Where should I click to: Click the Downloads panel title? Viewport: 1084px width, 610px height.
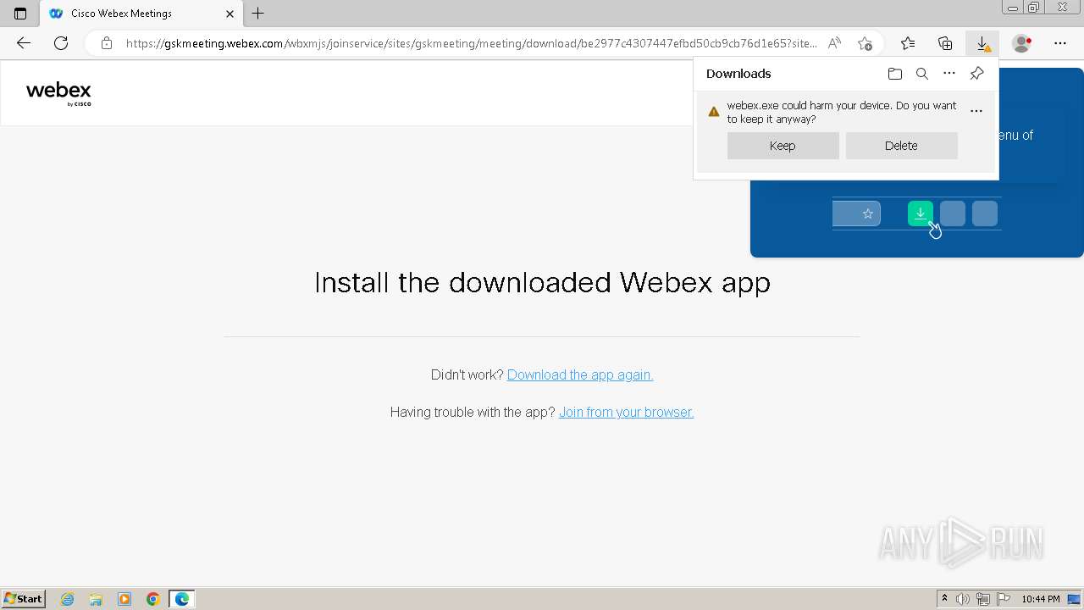pos(738,74)
